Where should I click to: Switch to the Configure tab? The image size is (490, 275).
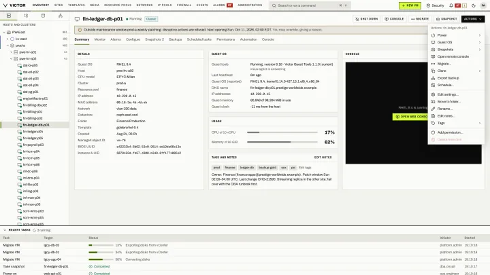pos(133,39)
